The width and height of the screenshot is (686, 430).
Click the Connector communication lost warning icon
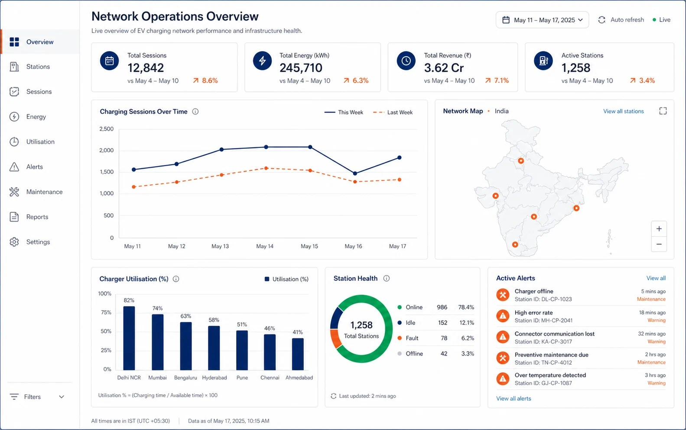point(503,337)
